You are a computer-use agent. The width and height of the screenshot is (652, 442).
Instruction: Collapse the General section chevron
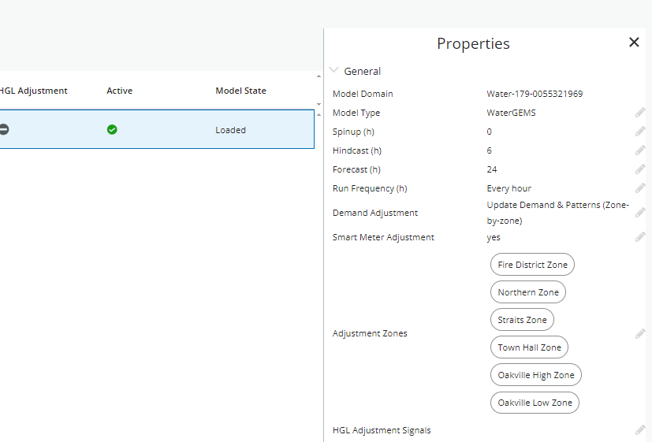pos(334,71)
